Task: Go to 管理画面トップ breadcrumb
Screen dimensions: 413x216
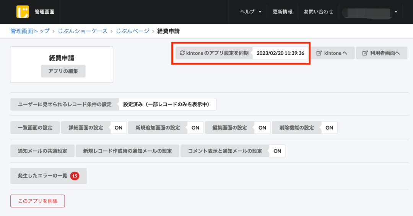Action: 30,31
